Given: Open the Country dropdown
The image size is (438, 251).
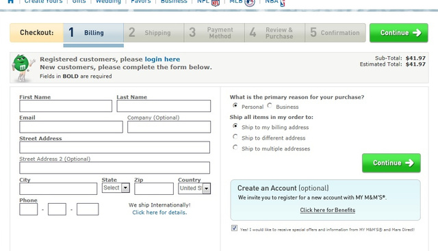Looking at the screenshot, I should (194, 189).
